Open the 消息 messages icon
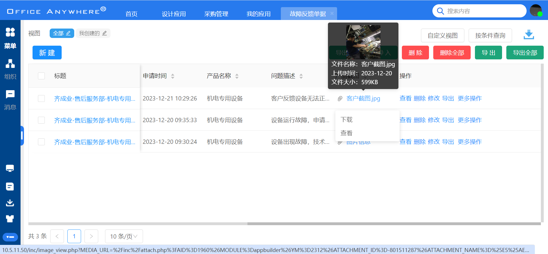This screenshot has width=548, height=254. point(10,94)
